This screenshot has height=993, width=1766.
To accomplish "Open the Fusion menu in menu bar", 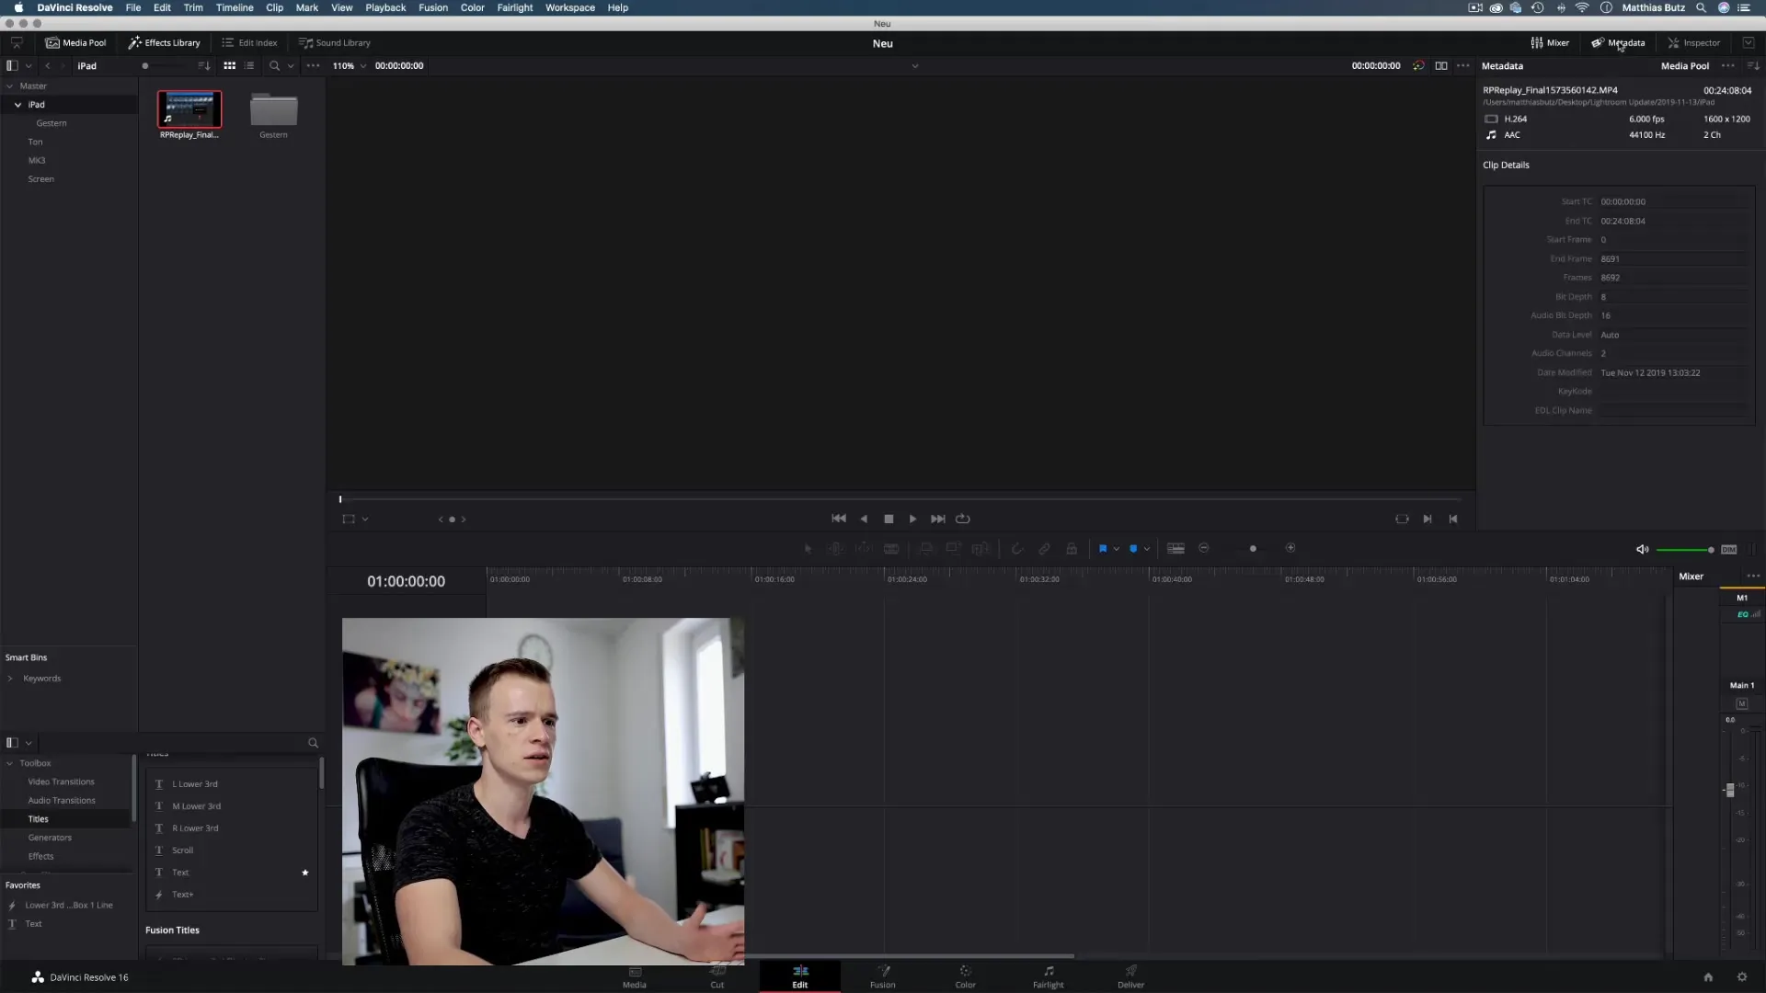I will (433, 7).
